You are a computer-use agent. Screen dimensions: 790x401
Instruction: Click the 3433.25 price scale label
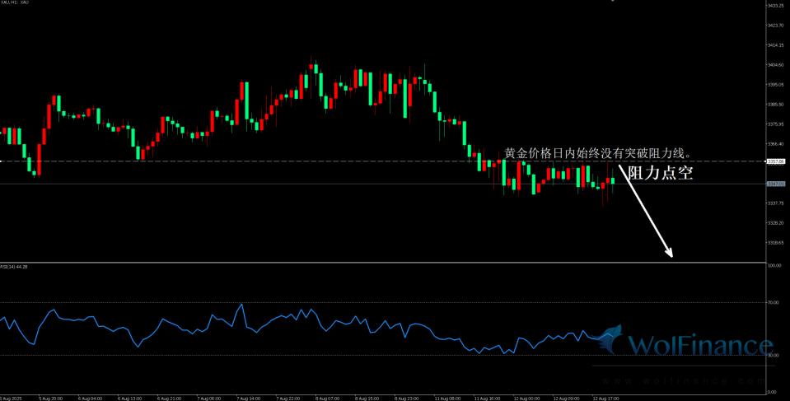click(x=775, y=6)
